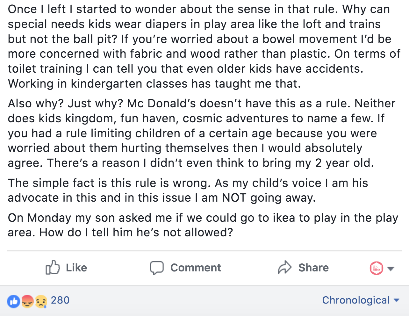Click the arrow next to Chronological
This screenshot has width=409, height=316.
(397, 300)
